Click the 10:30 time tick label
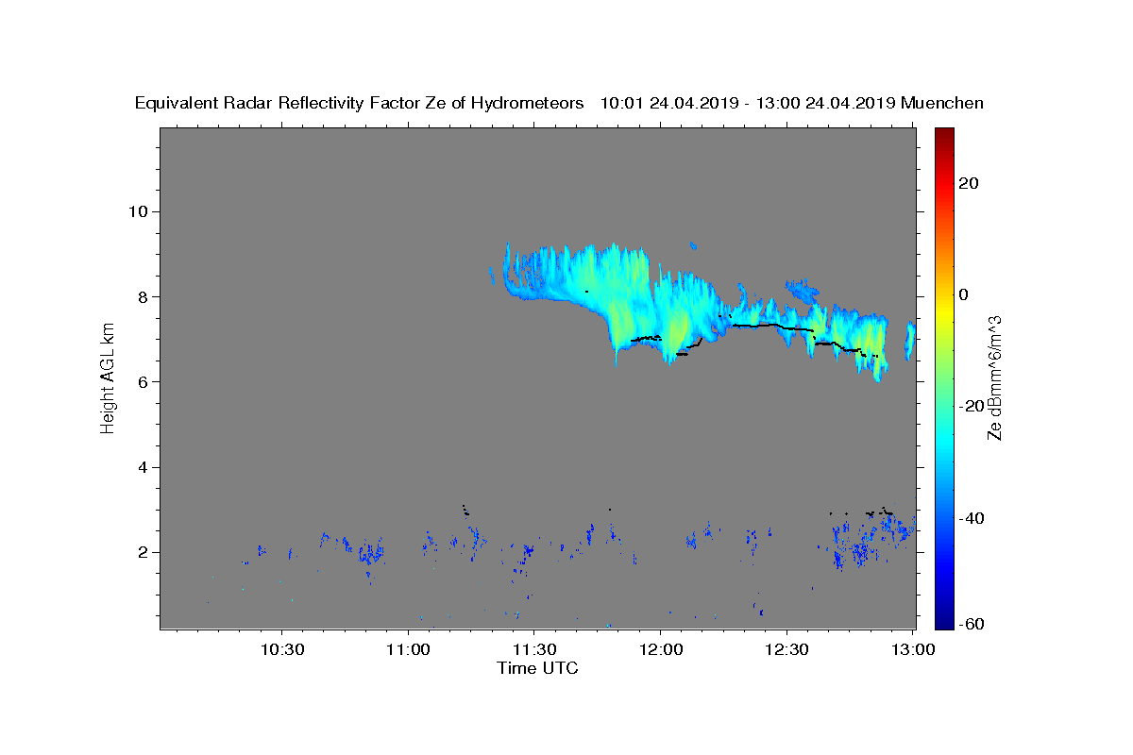This screenshot has width=1133, height=755. [x=282, y=649]
